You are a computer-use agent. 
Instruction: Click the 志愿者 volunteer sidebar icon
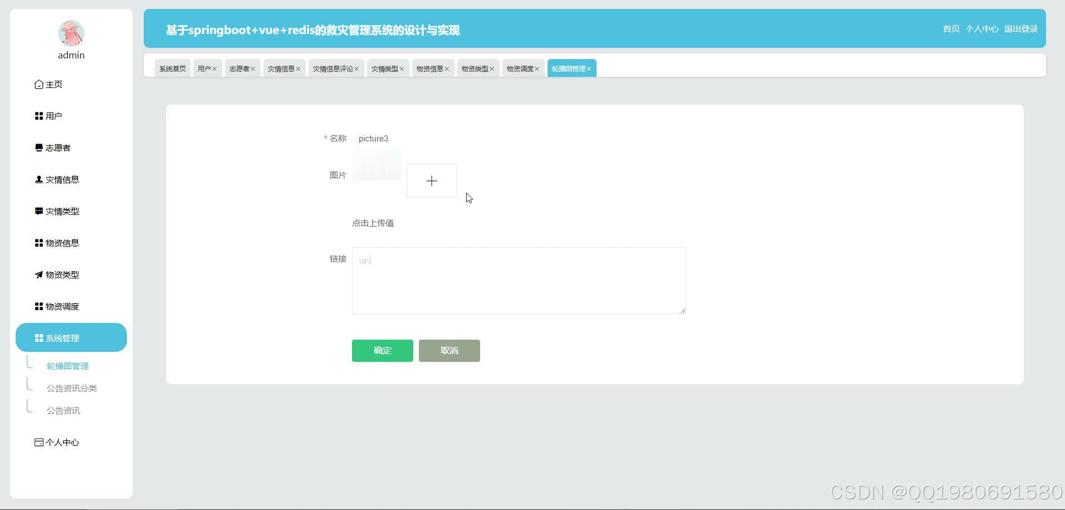tap(38, 147)
